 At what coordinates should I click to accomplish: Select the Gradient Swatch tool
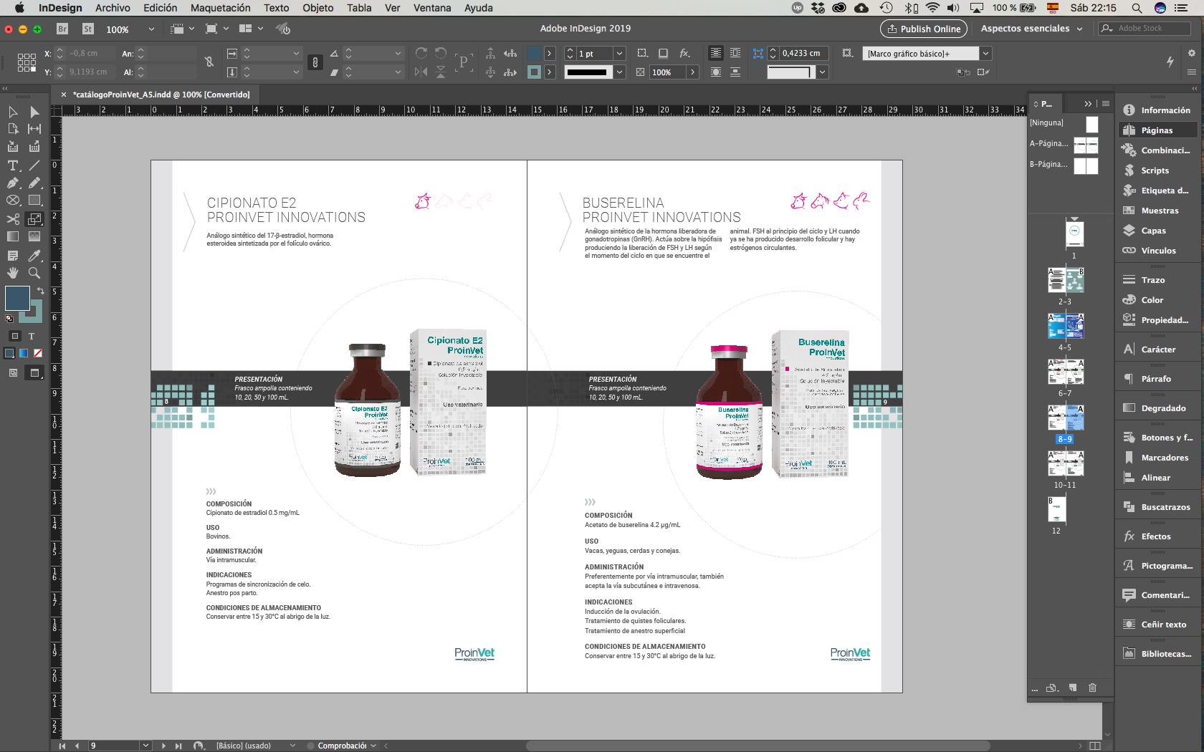pos(13,236)
